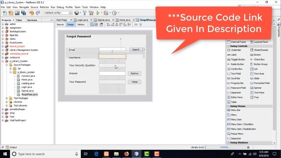Click the Debug Project toolbar icon
Image resolution: width=281 pixels, height=158 pixels.
click(x=106, y=13)
